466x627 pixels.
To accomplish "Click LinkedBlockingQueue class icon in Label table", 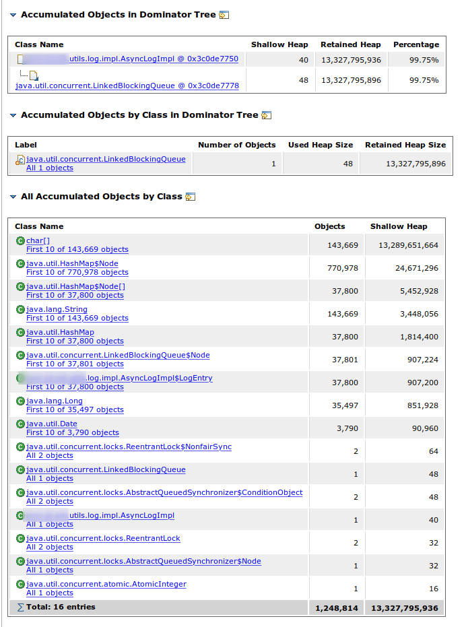I will 20,160.
